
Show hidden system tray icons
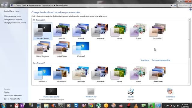[x=164, y=106]
